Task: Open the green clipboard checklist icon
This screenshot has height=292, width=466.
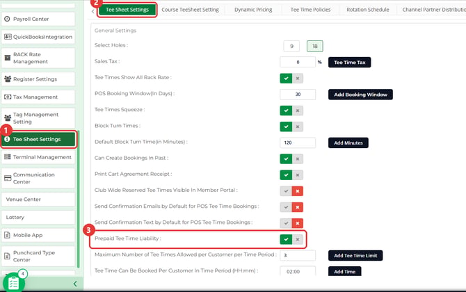Action: coord(13,282)
